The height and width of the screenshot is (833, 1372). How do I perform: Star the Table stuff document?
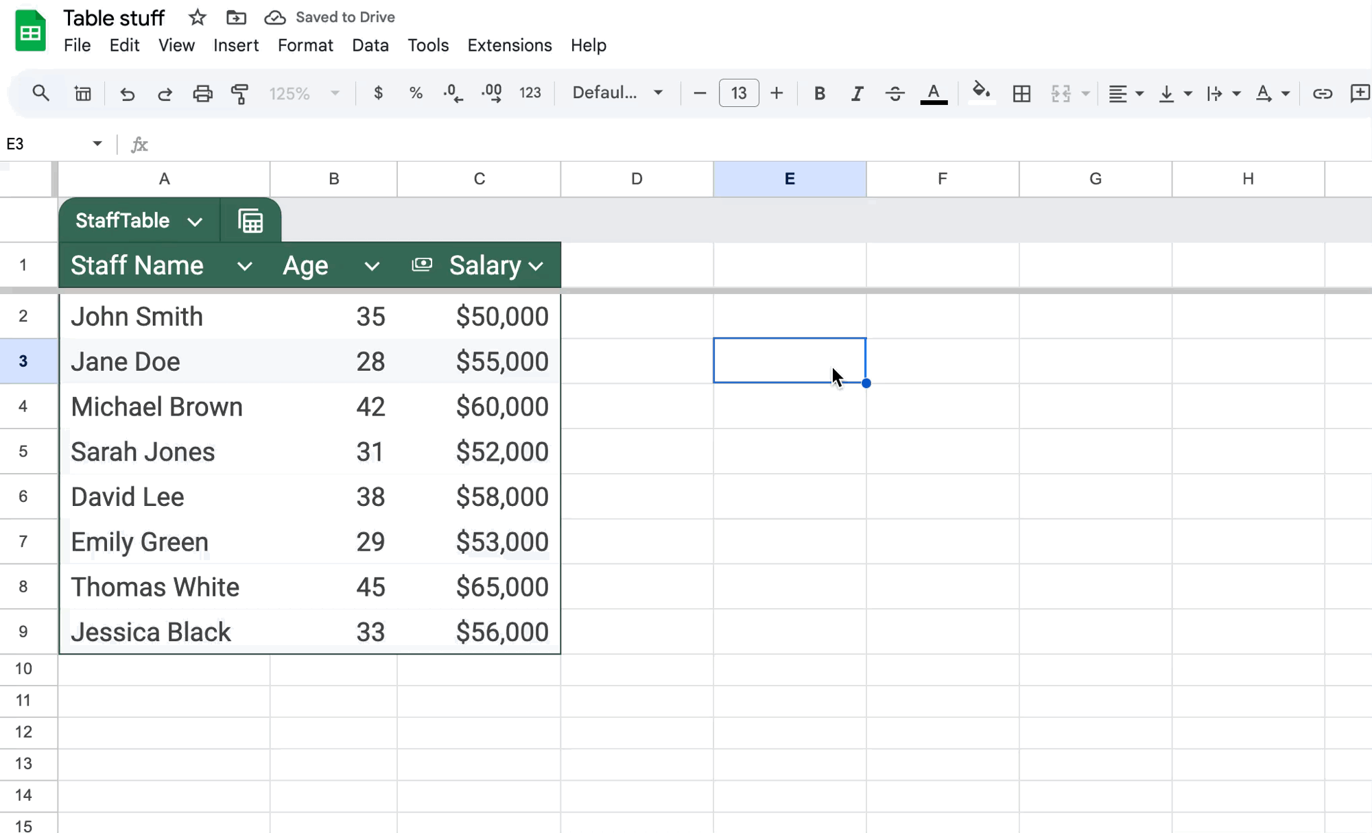(198, 17)
